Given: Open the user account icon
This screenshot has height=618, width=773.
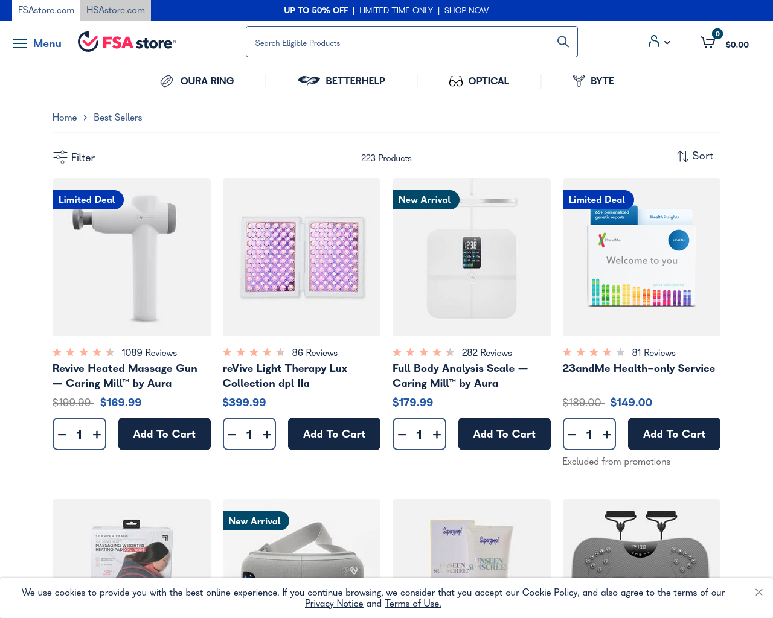Looking at the screenshot, I should tap(654, 42).
